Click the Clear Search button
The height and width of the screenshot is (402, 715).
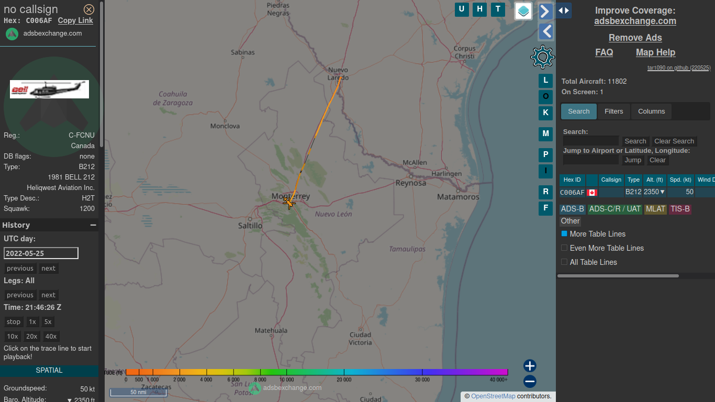coord(674,141)
